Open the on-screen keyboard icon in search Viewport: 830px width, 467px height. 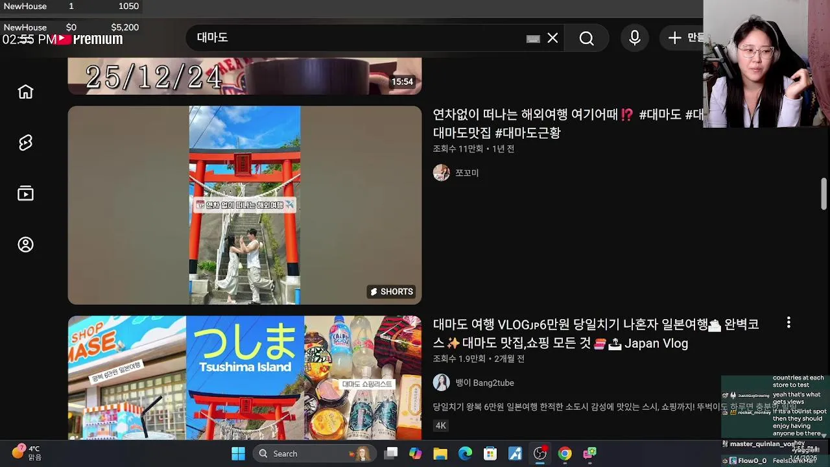tap(533, 39)
